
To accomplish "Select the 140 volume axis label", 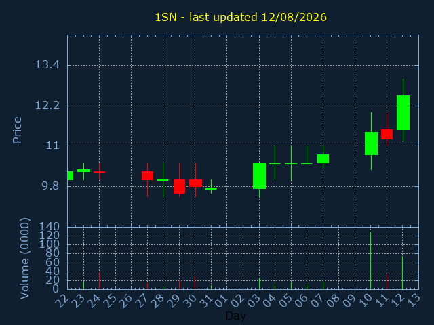I will click(50, 227).
